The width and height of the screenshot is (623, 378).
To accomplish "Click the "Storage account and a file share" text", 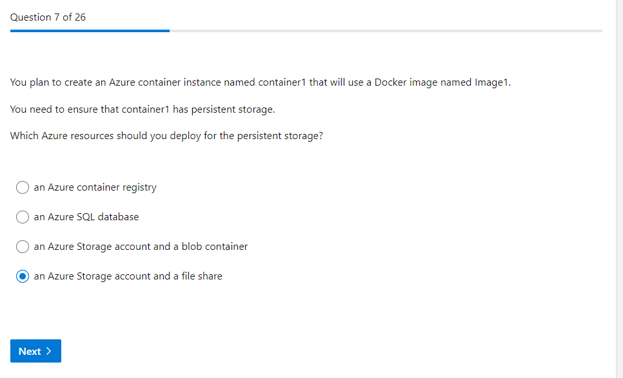I will pos(149,276).
